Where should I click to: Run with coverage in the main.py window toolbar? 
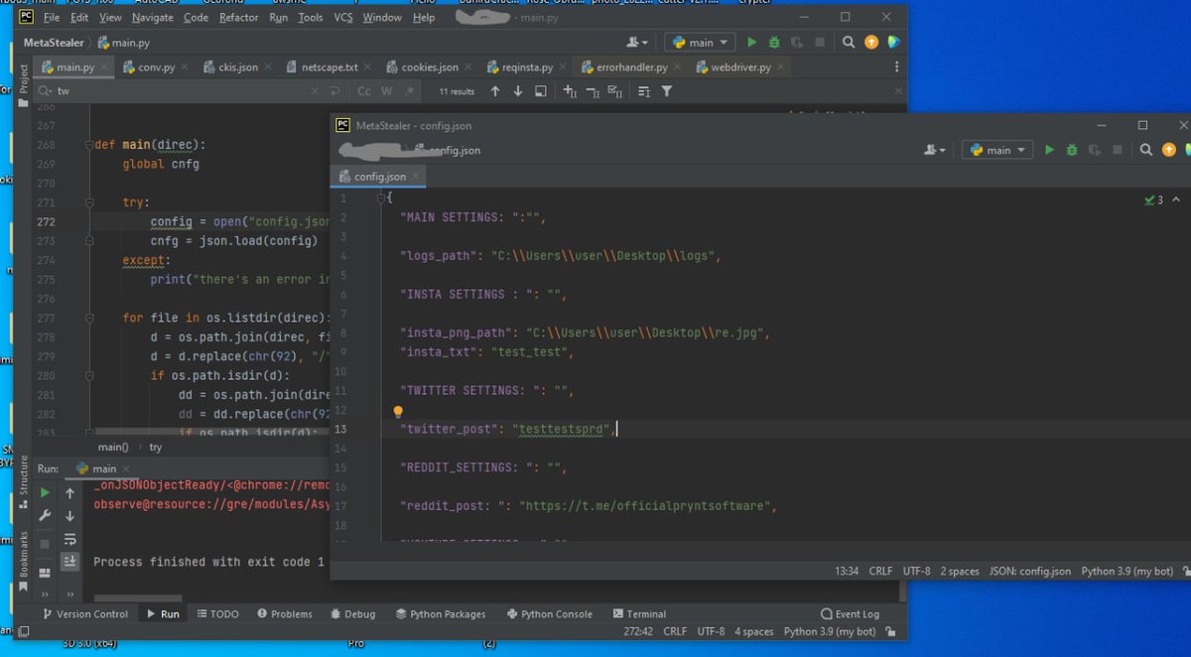(x=796, y=43)
